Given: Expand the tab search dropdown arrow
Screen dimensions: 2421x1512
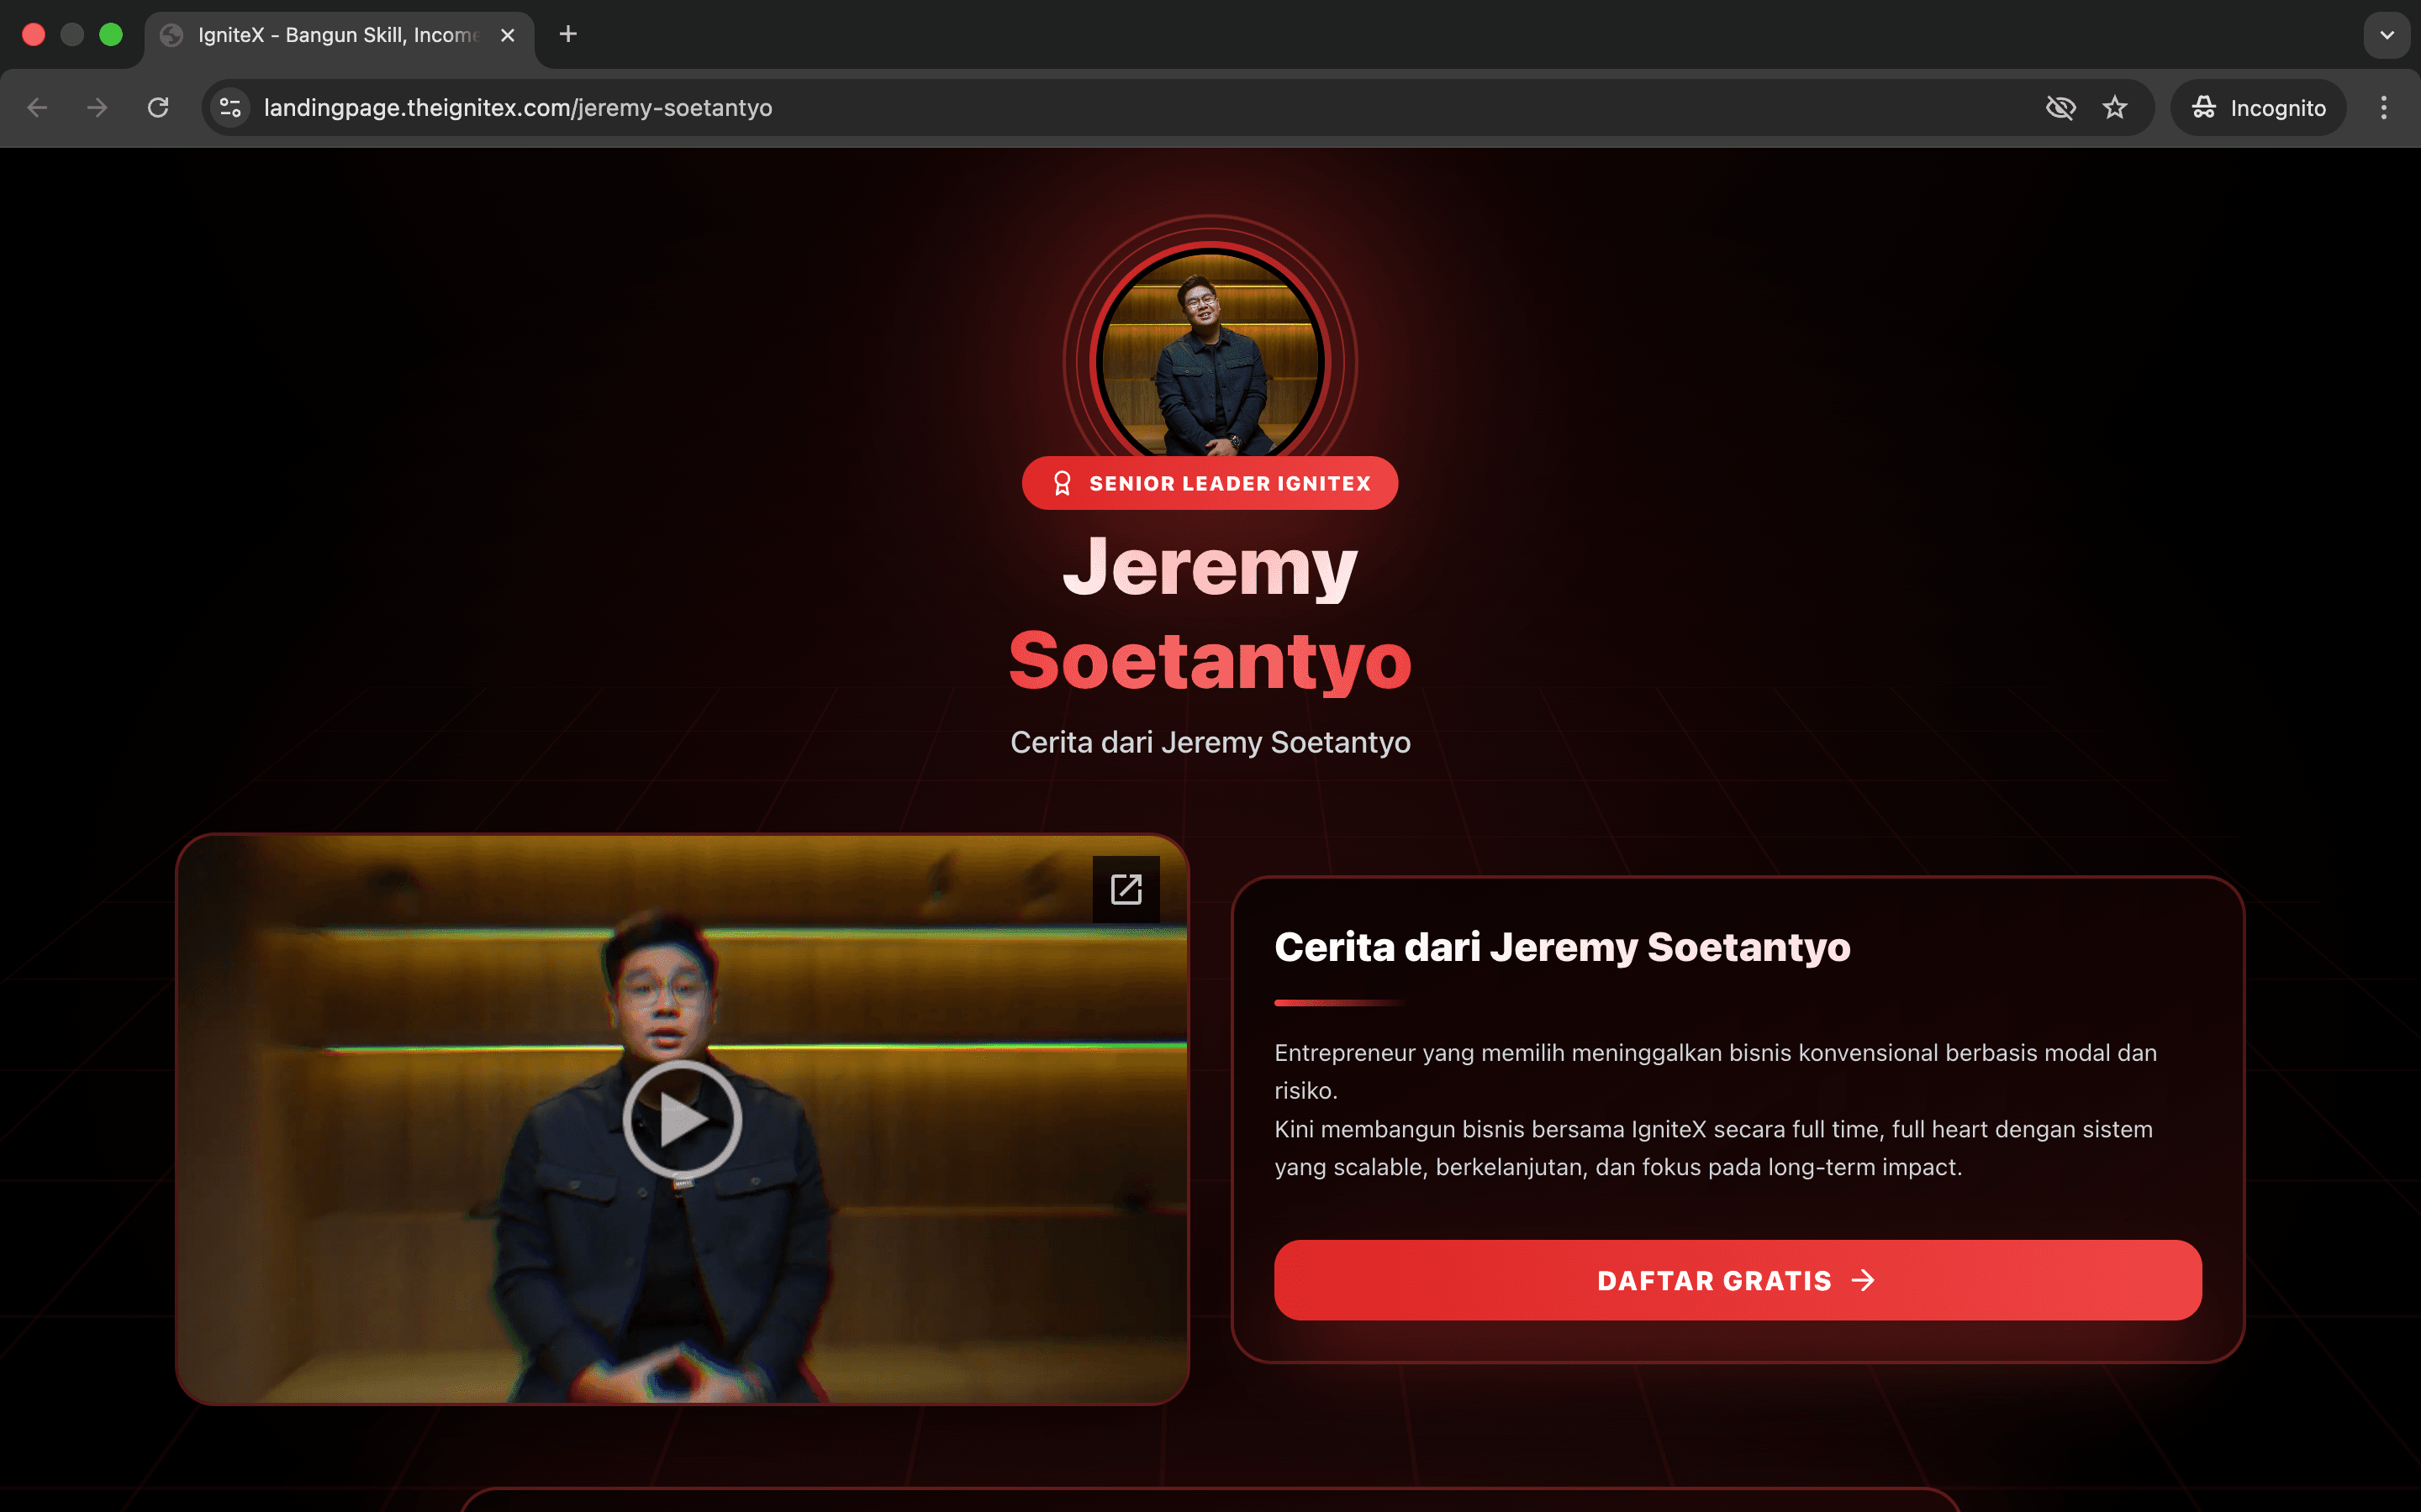Looking at the screenshot, I should [x=2386, y=35].
